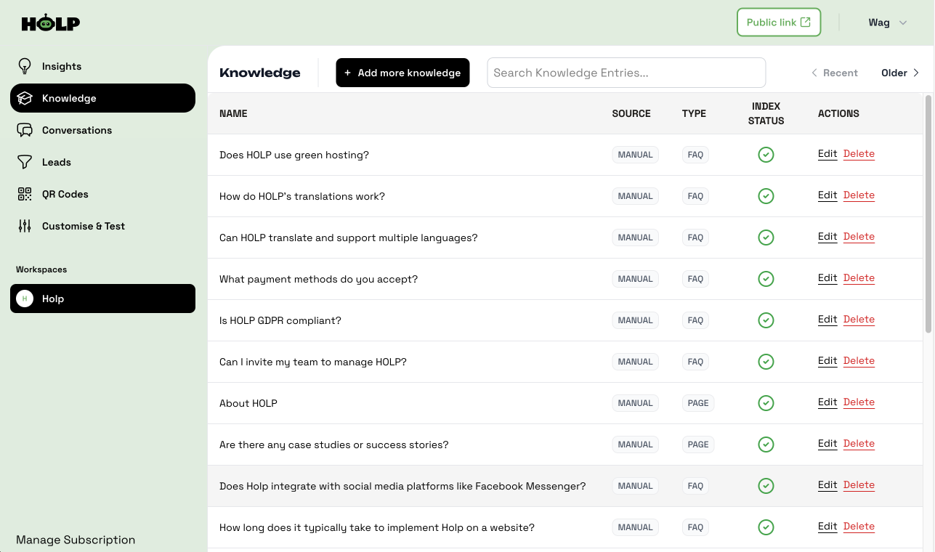Screen dimensions: 935x552
Task: Click index status check for payment methods row
Action: pos(766,279)
